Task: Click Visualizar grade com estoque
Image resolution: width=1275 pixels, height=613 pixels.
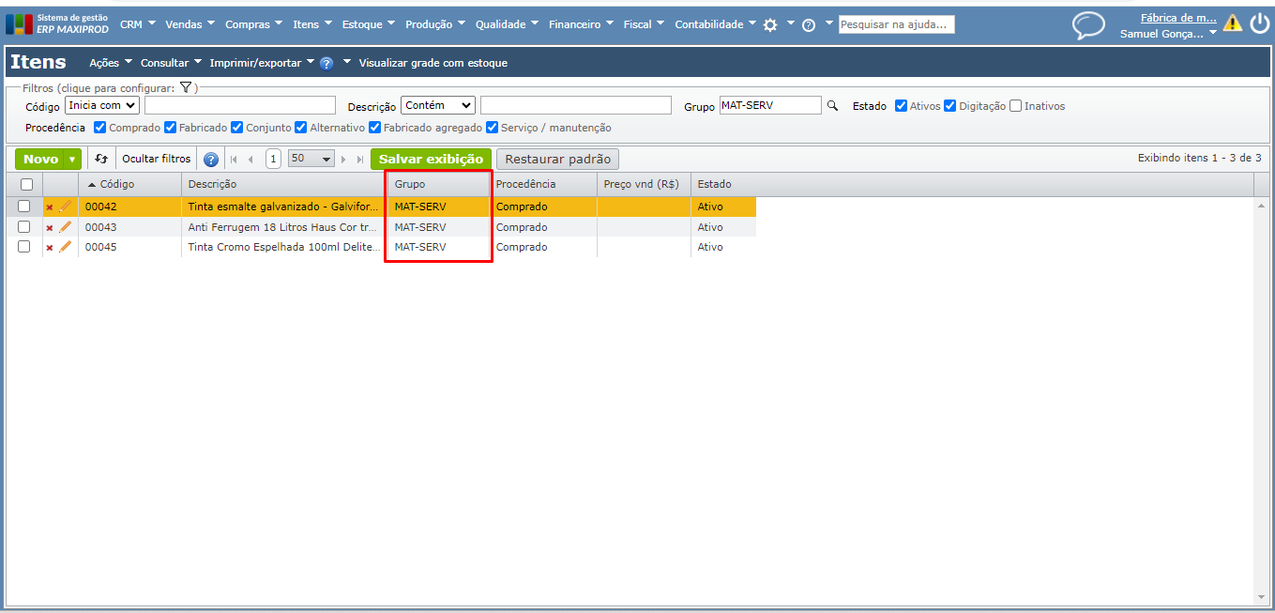Action: tap(433, 63)
